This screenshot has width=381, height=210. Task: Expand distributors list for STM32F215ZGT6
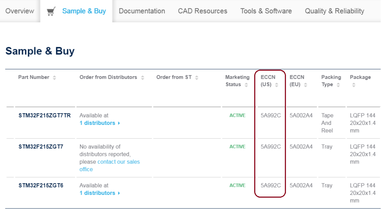point(100,193)
